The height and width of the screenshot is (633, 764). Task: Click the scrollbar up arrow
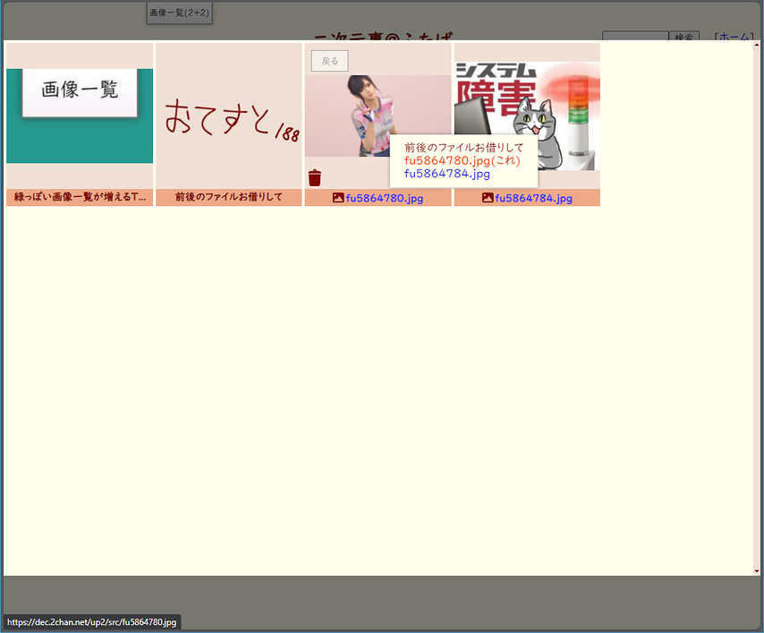coord(757,46)
